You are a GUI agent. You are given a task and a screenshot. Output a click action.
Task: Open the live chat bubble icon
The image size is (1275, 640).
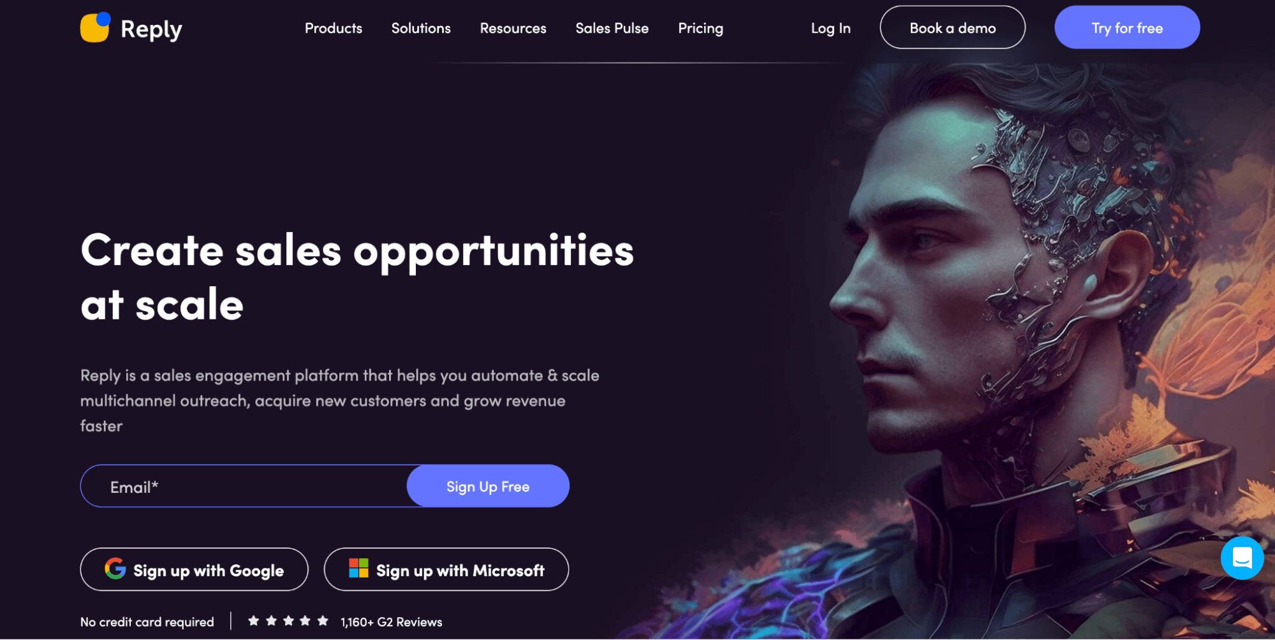click(1242, 558)
